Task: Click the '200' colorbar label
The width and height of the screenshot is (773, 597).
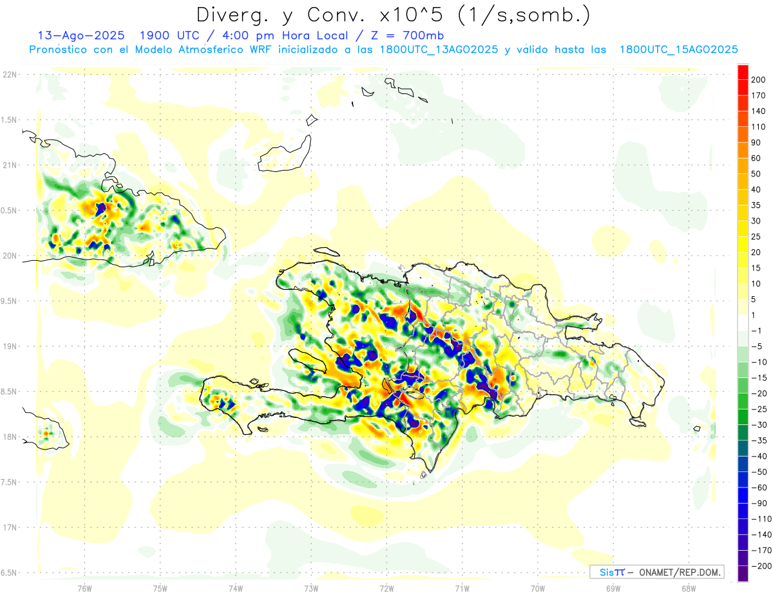Action: click(758, 79)
